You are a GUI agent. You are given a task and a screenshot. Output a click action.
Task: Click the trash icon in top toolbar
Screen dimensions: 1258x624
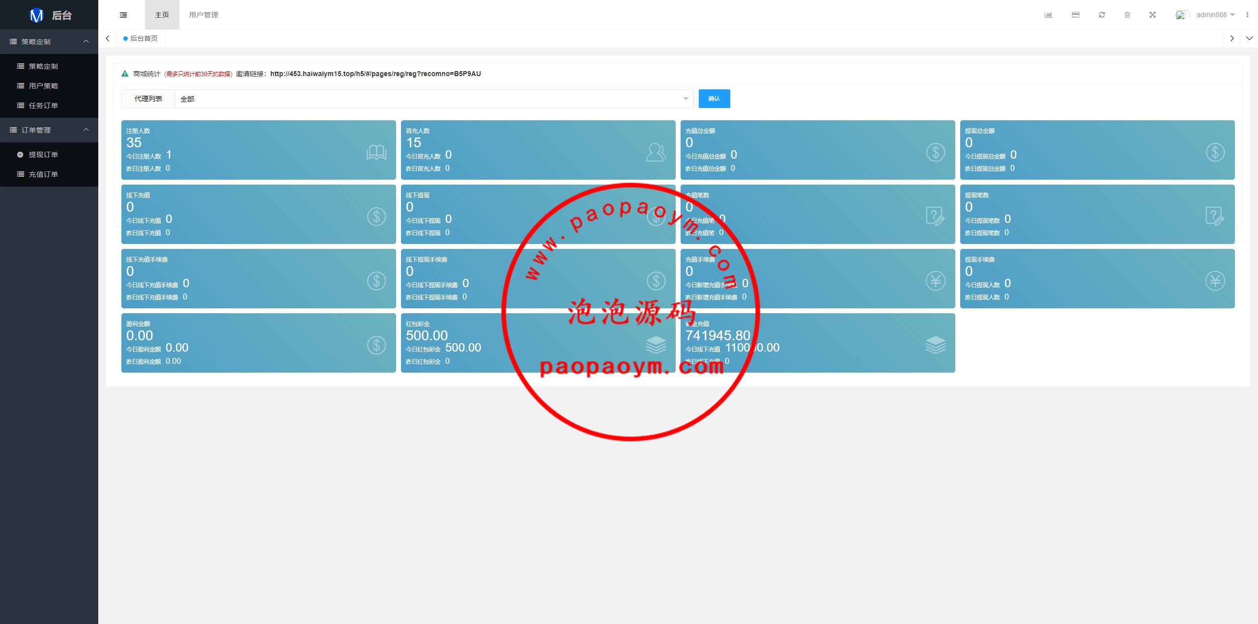1127,15
